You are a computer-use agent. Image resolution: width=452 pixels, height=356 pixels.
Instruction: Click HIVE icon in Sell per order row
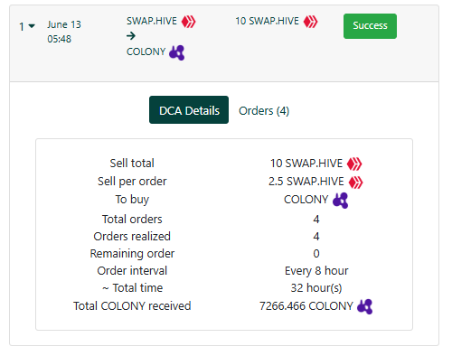355,182
